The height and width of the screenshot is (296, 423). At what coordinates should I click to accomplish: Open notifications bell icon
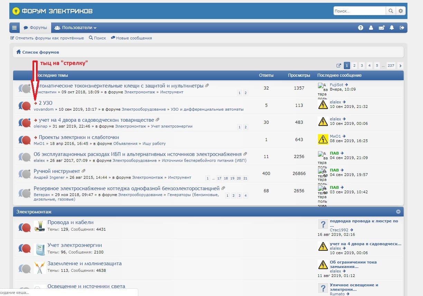pos(392,28)
